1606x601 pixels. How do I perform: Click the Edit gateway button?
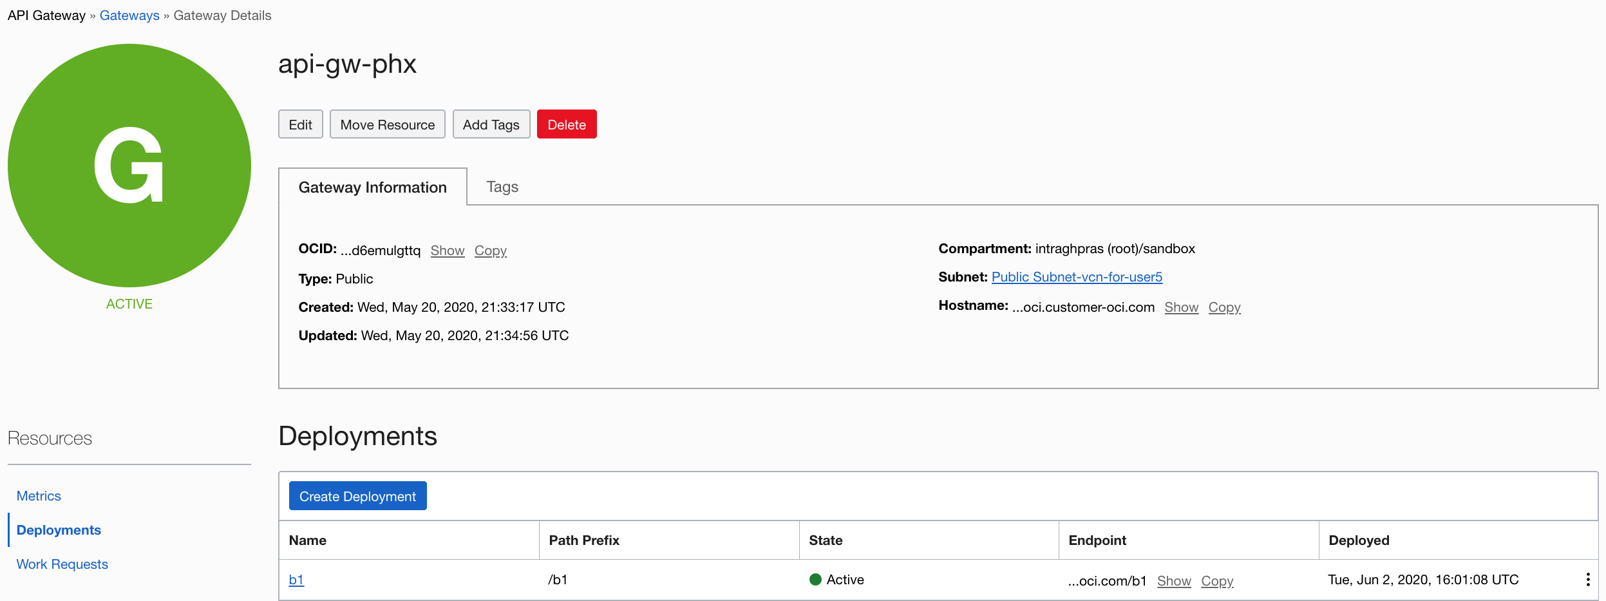(300, 124)
